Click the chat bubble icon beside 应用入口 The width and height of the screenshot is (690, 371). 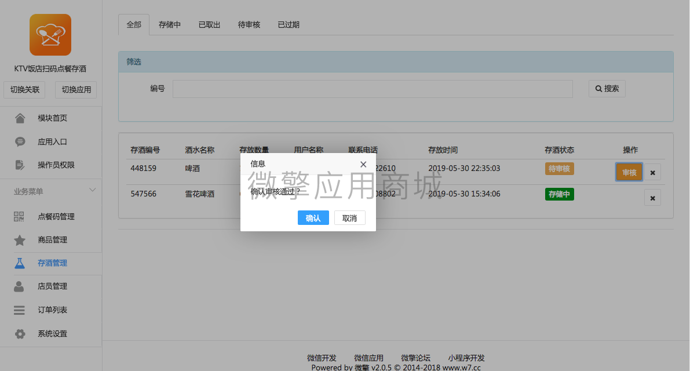20,141
